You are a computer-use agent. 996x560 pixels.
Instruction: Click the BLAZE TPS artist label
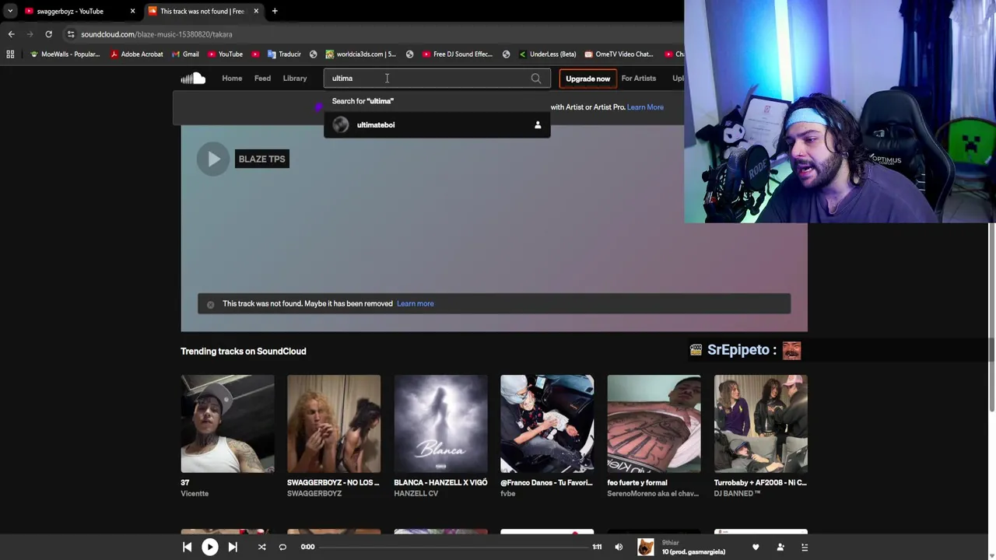tap(261, 159)
